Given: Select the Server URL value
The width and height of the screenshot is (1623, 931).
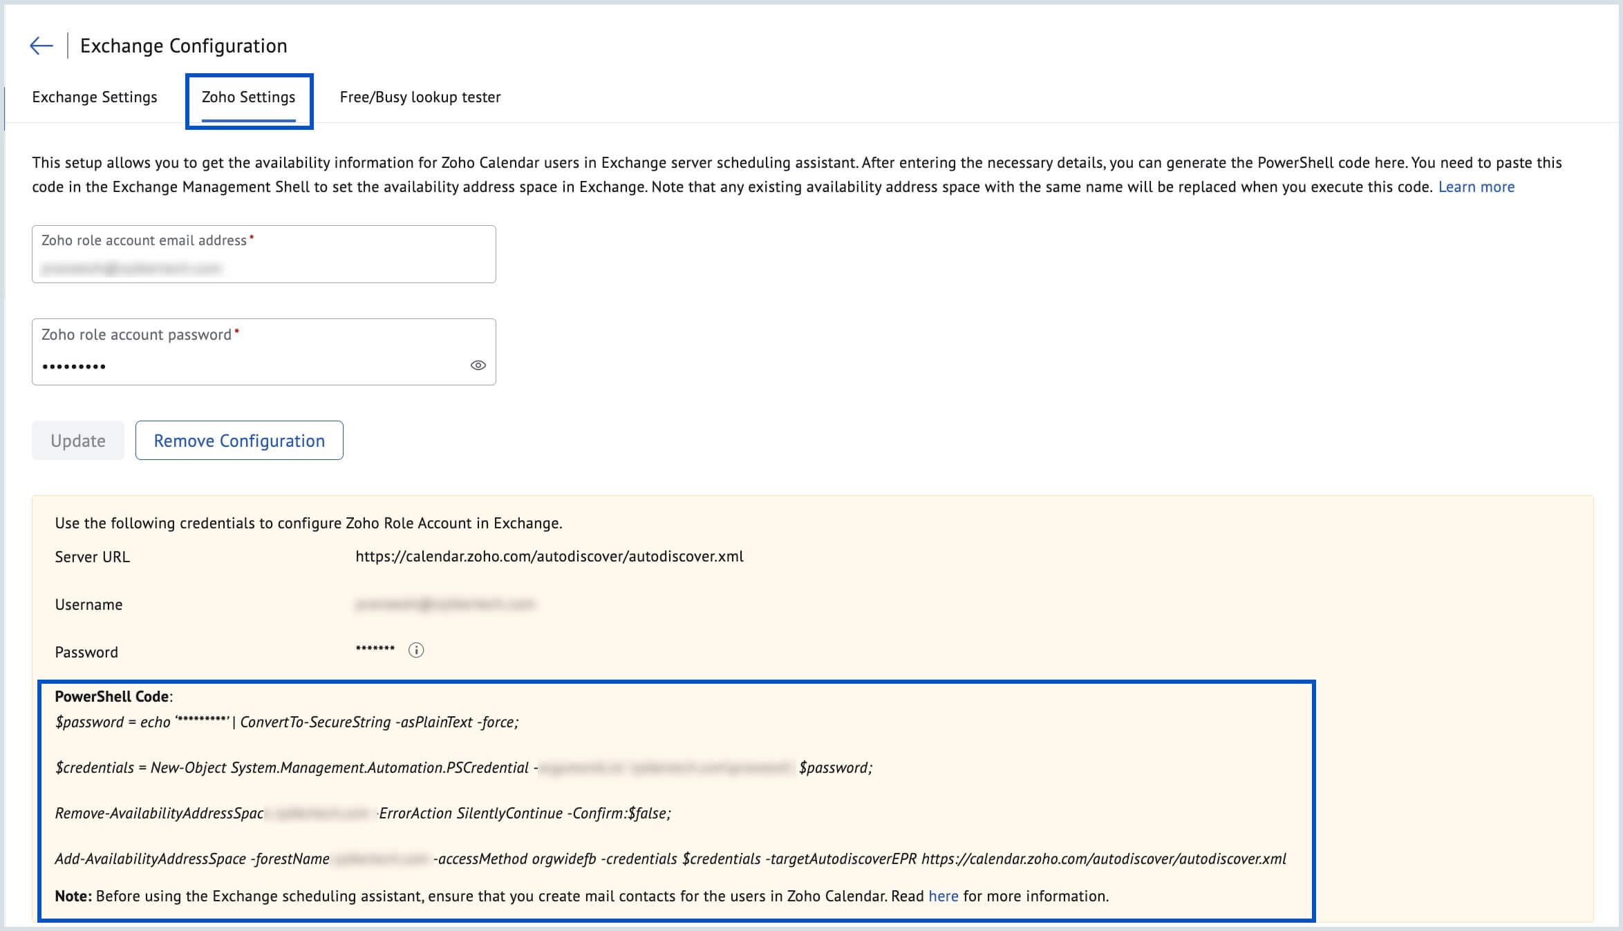Looking at the screenshot, I should point(550,556).
